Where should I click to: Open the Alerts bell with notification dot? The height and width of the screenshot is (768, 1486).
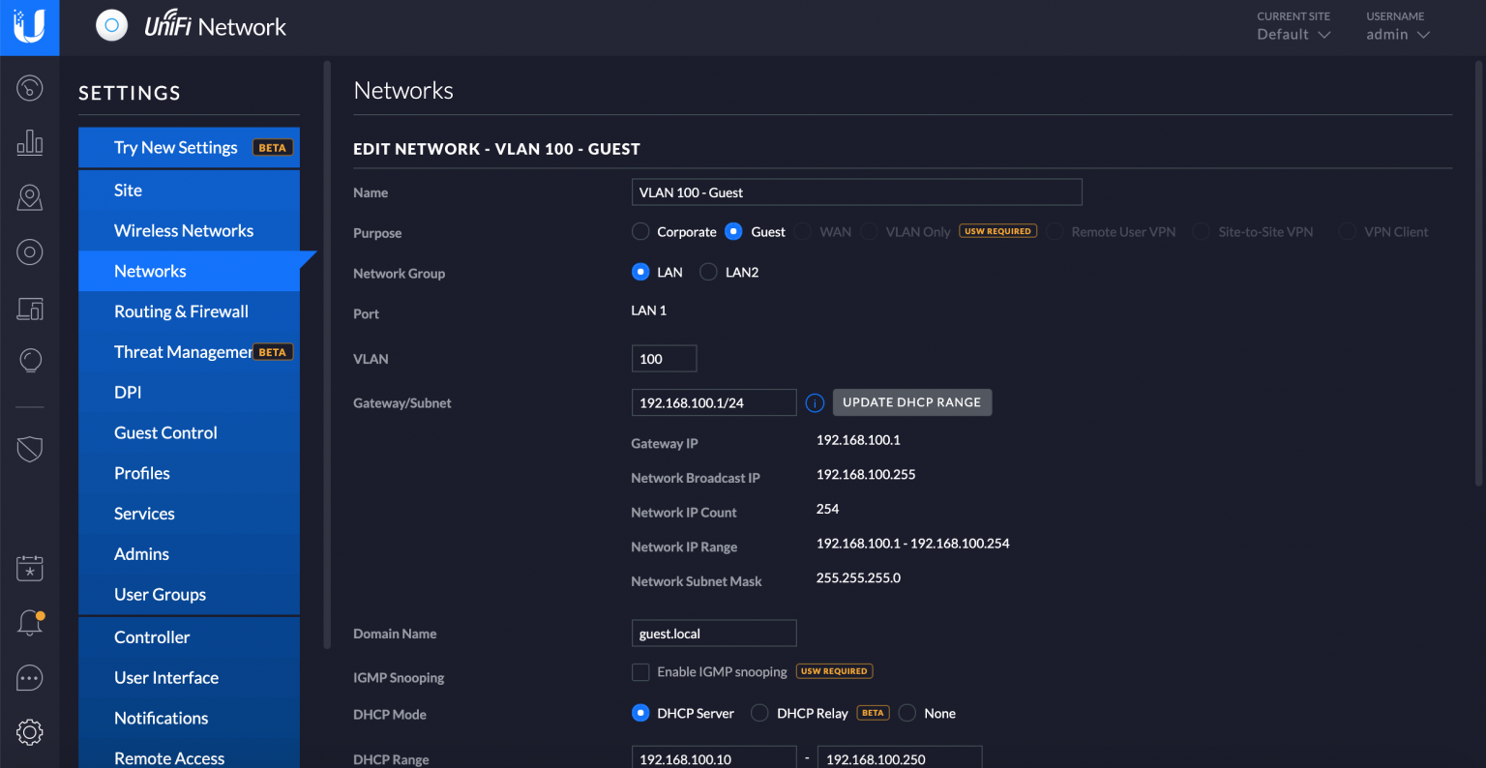click(29, 622)
